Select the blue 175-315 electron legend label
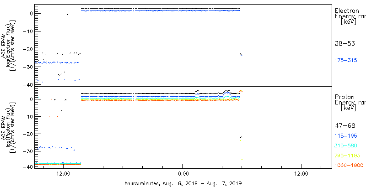The height and width of the screenshot is (187, 366). pyautogui.click(x=346, y=61)
